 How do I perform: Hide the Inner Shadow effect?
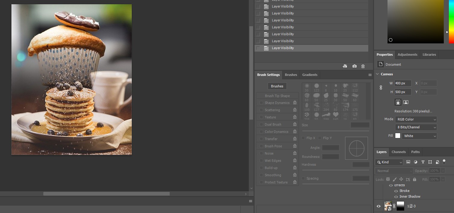pyautogui.click(x=396, y=196)
